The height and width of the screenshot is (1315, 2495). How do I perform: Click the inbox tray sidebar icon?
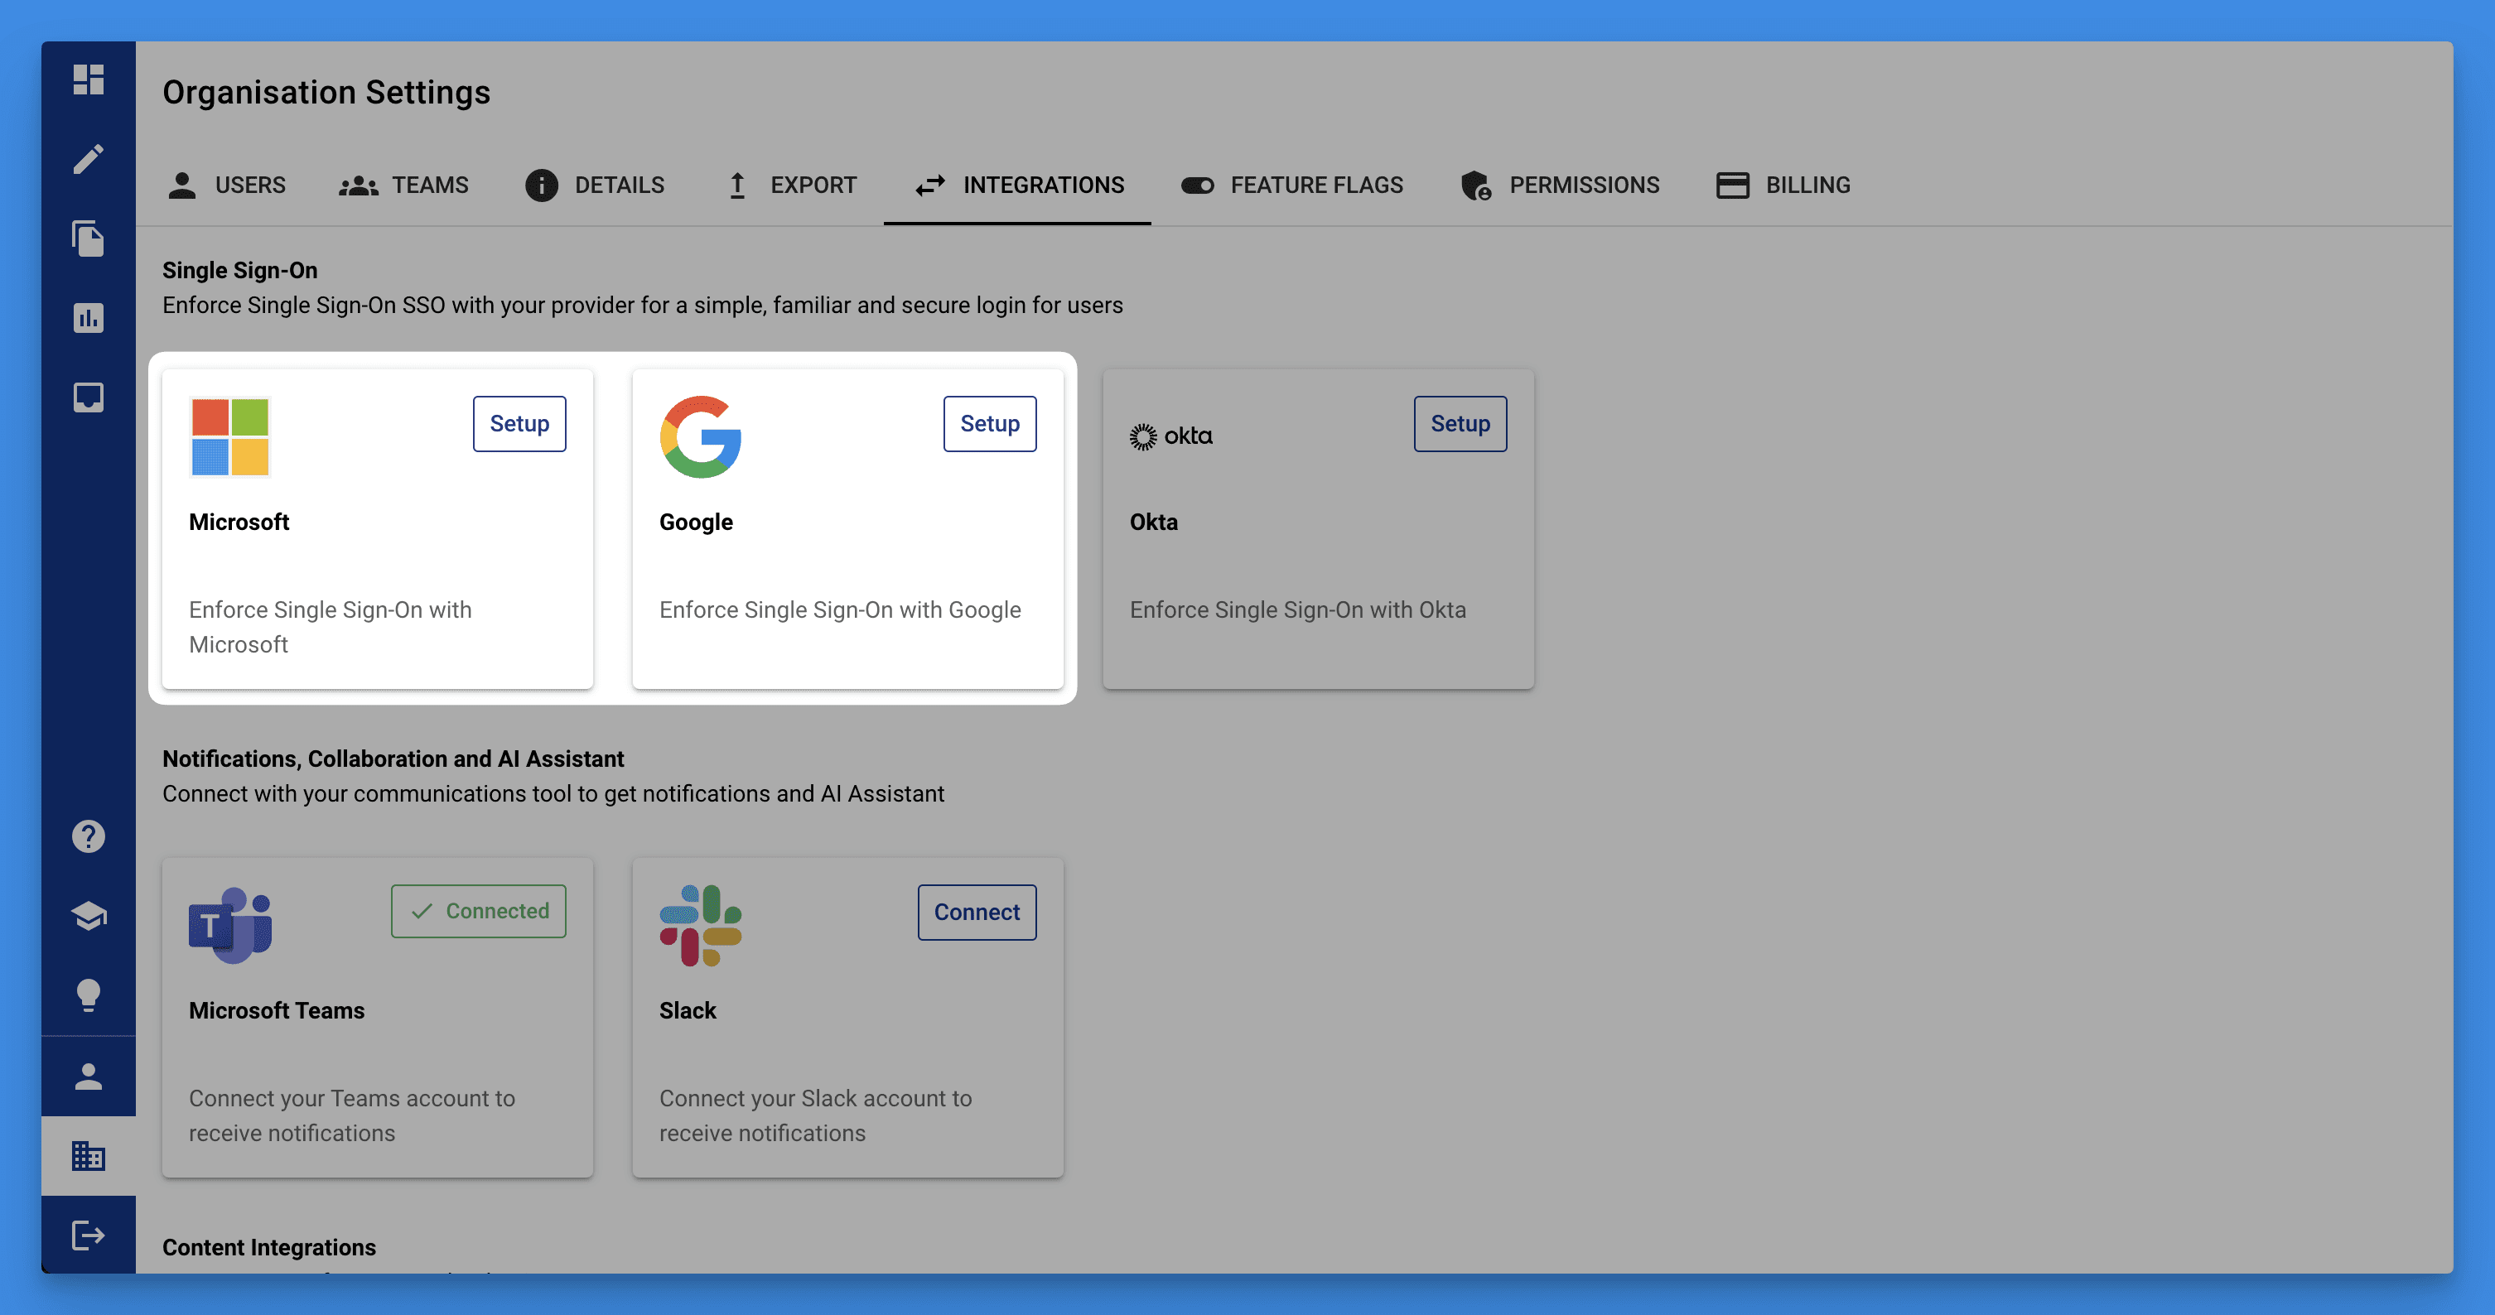(88, 397)
